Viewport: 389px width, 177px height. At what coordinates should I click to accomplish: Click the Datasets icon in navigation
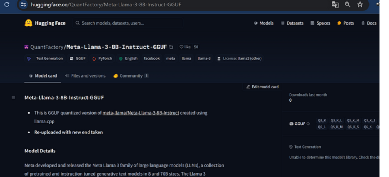tap(283, 23)
